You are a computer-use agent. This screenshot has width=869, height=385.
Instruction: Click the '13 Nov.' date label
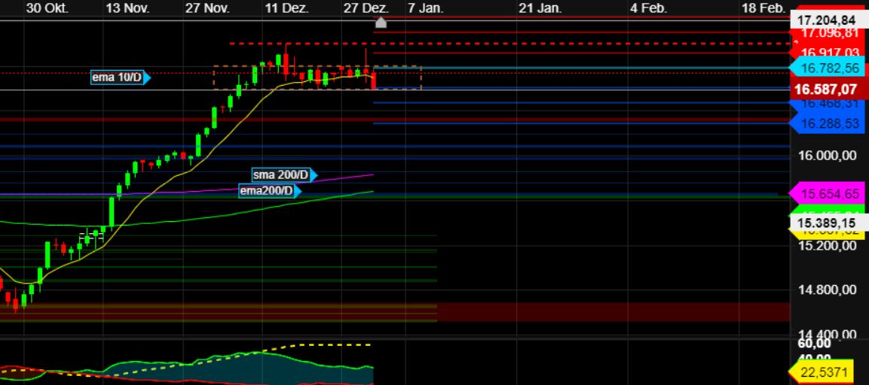127,8
